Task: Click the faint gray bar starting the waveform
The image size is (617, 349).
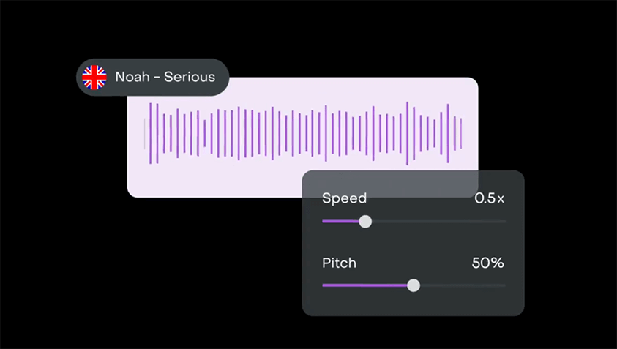Action: [x=144, y=134]
